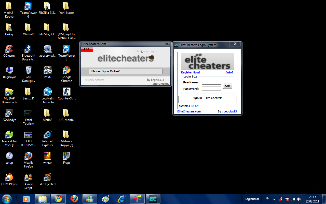The image size is (326, 204).
Task: Select the FETHI TOURISM ... image file icon
Action: (x=28, y=139)
